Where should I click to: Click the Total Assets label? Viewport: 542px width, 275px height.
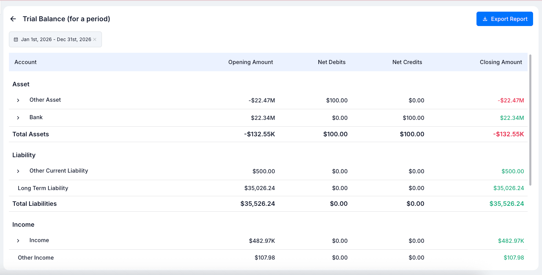coord(31,134)
